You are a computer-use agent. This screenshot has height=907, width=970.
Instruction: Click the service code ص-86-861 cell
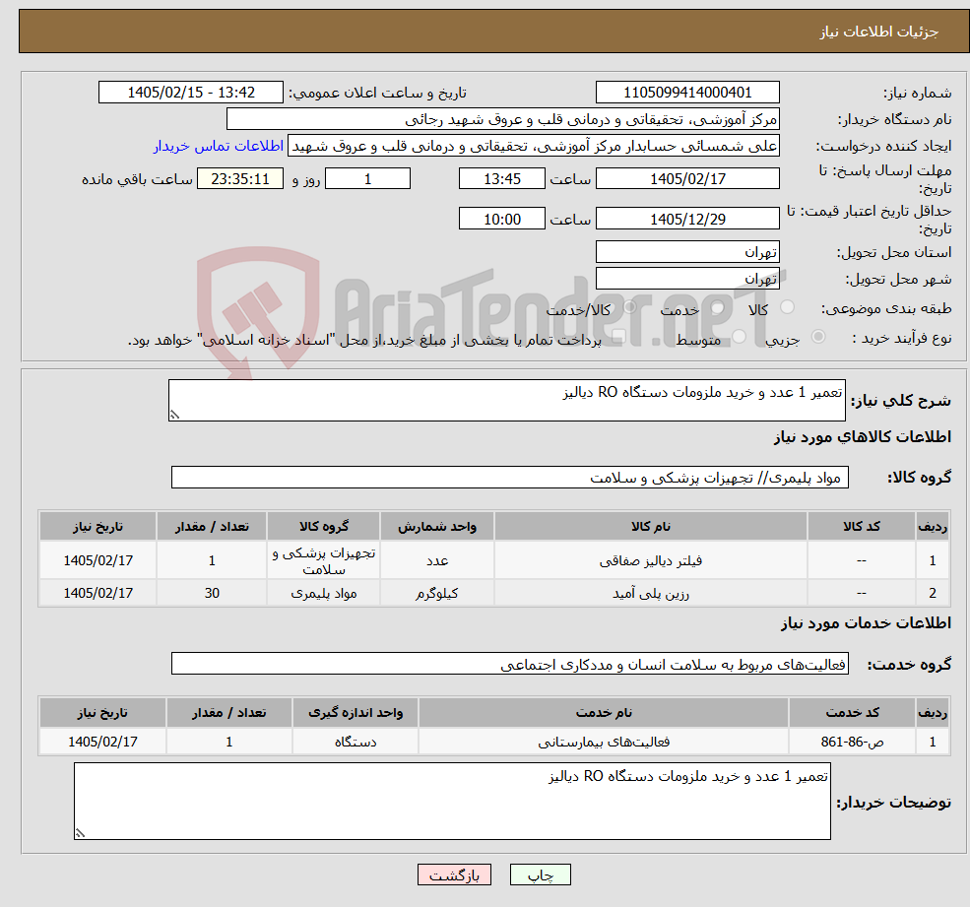click(x=852, y=742)
